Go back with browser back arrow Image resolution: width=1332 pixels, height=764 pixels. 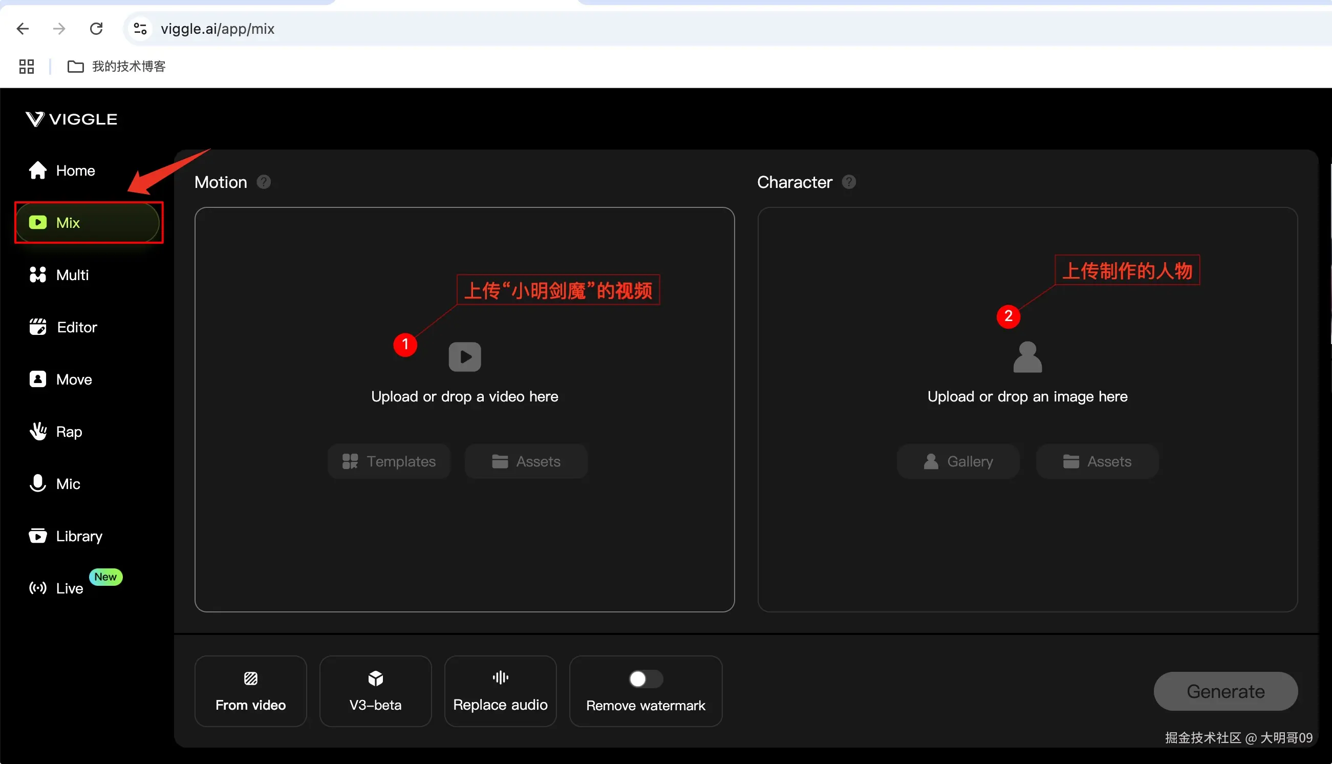point(23,28)
